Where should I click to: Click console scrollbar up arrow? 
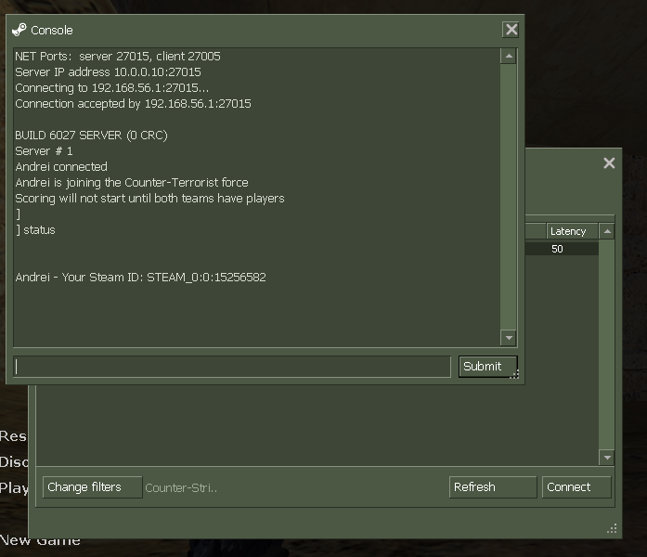pos(509,56)
